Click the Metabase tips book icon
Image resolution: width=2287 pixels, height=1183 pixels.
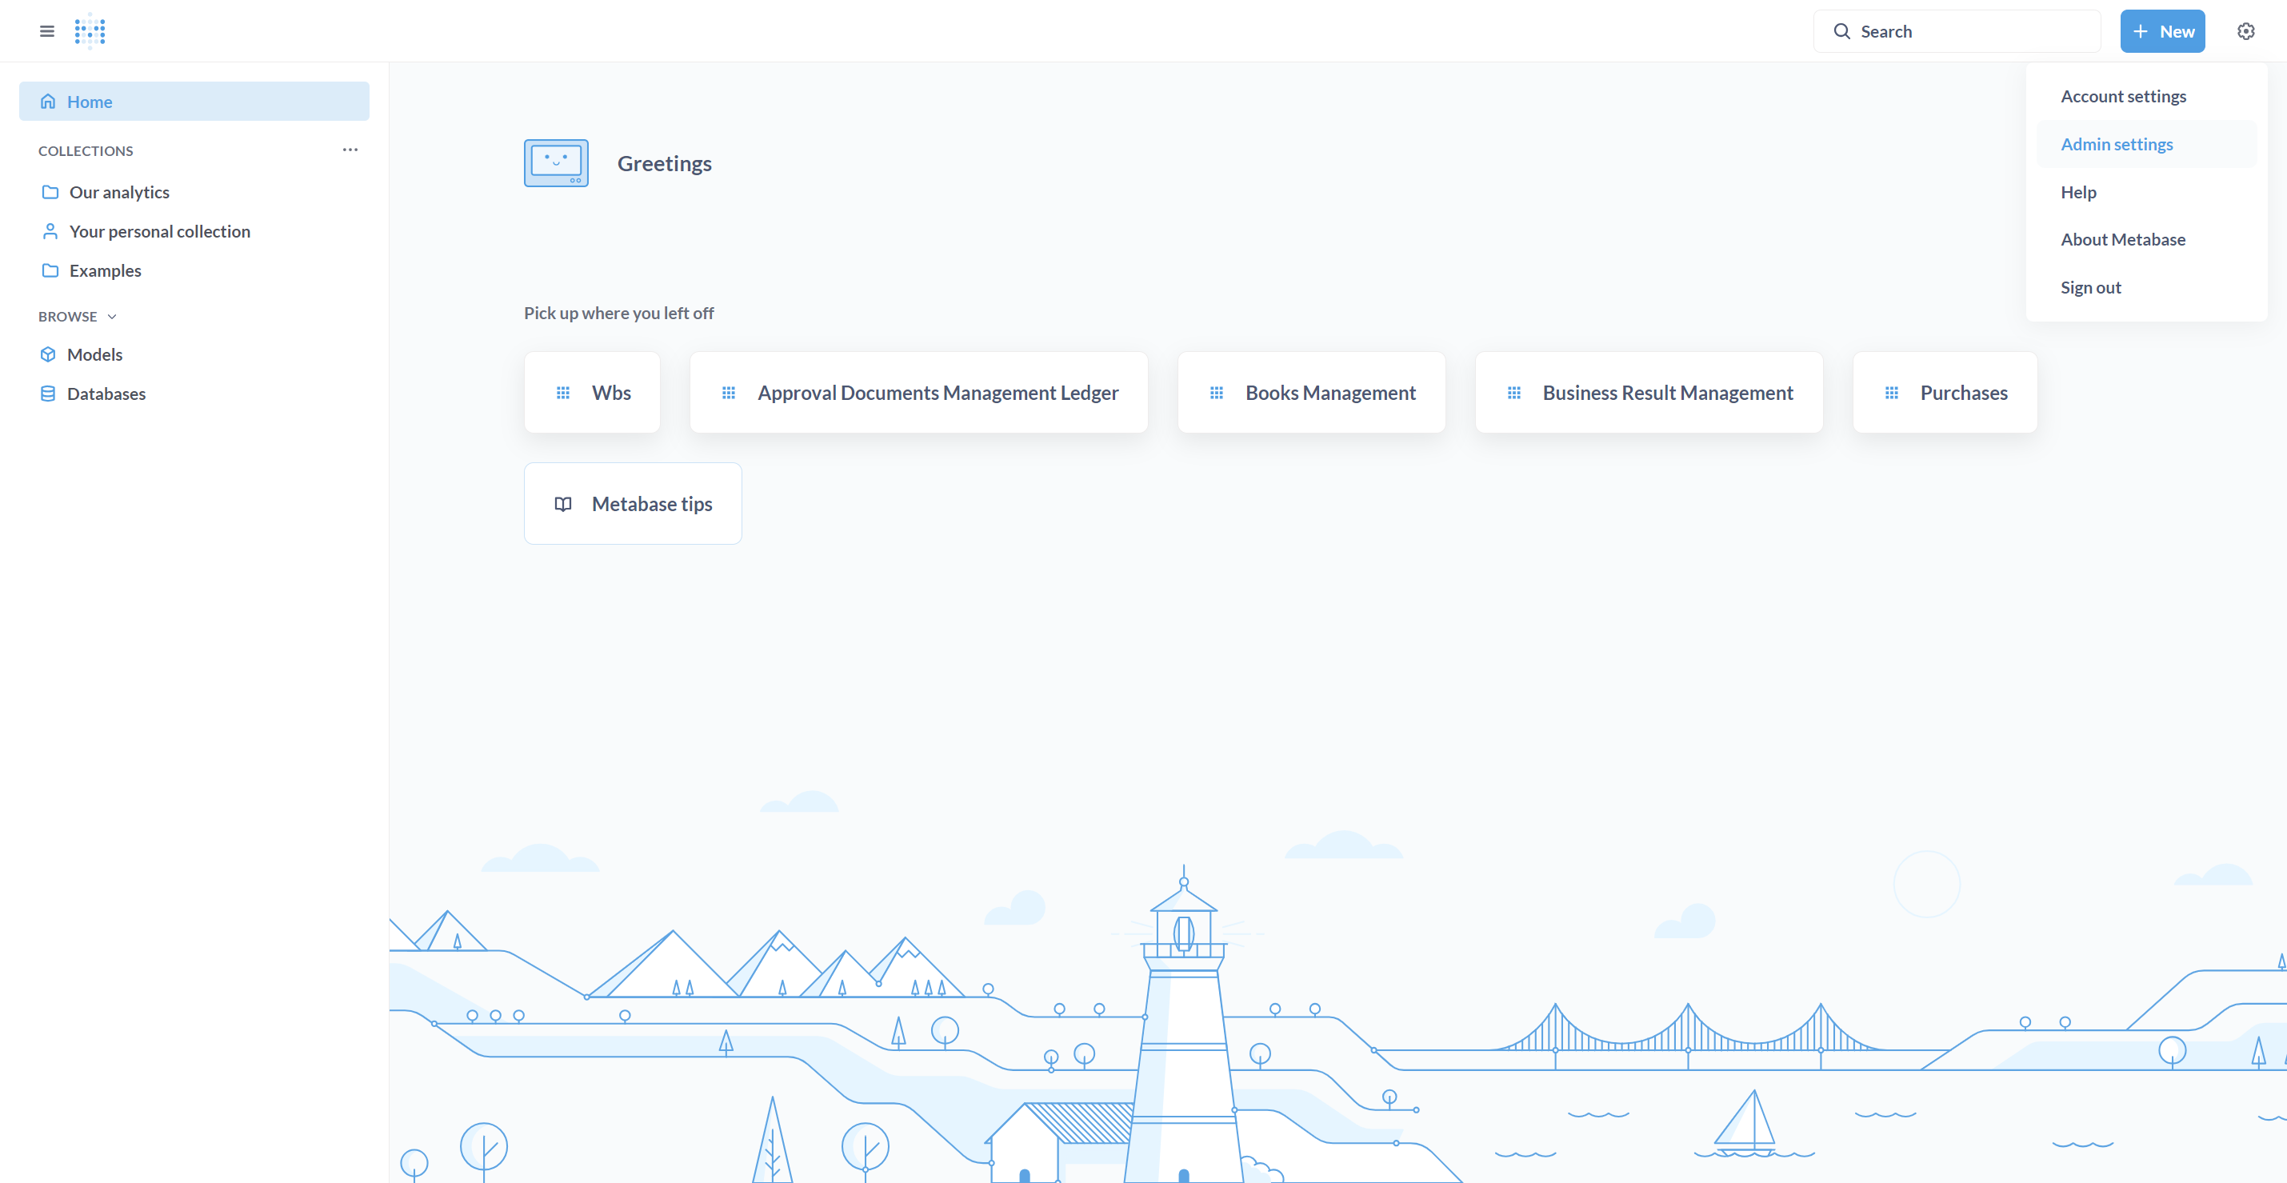tap(563, 504)
